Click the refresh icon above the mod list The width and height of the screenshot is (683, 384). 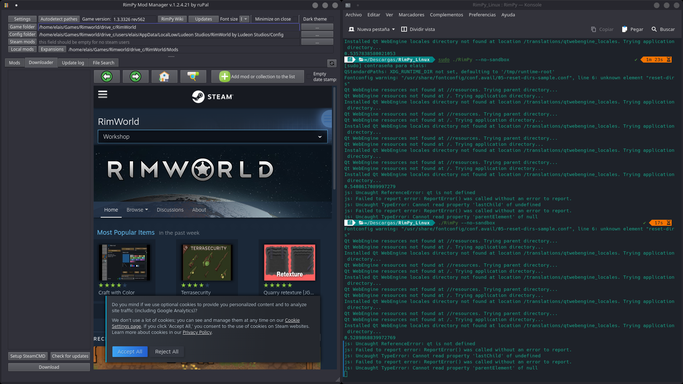click(331, 63)
